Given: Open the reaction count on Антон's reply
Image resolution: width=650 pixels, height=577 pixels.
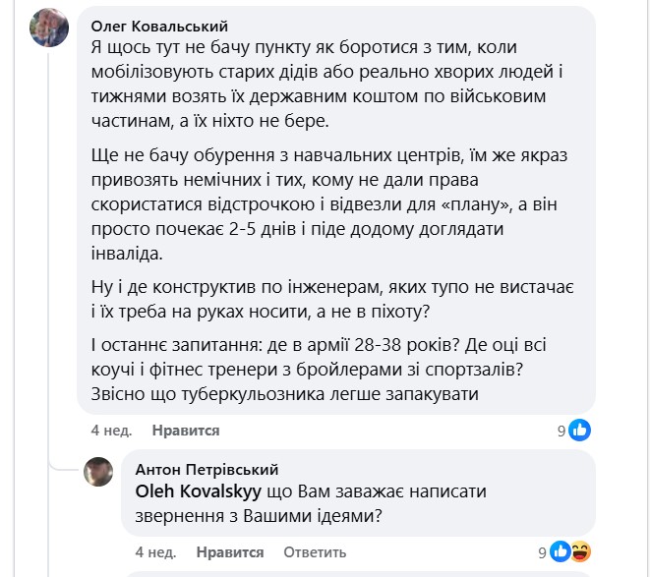Looking at the screenshot, I should point(542,550).
